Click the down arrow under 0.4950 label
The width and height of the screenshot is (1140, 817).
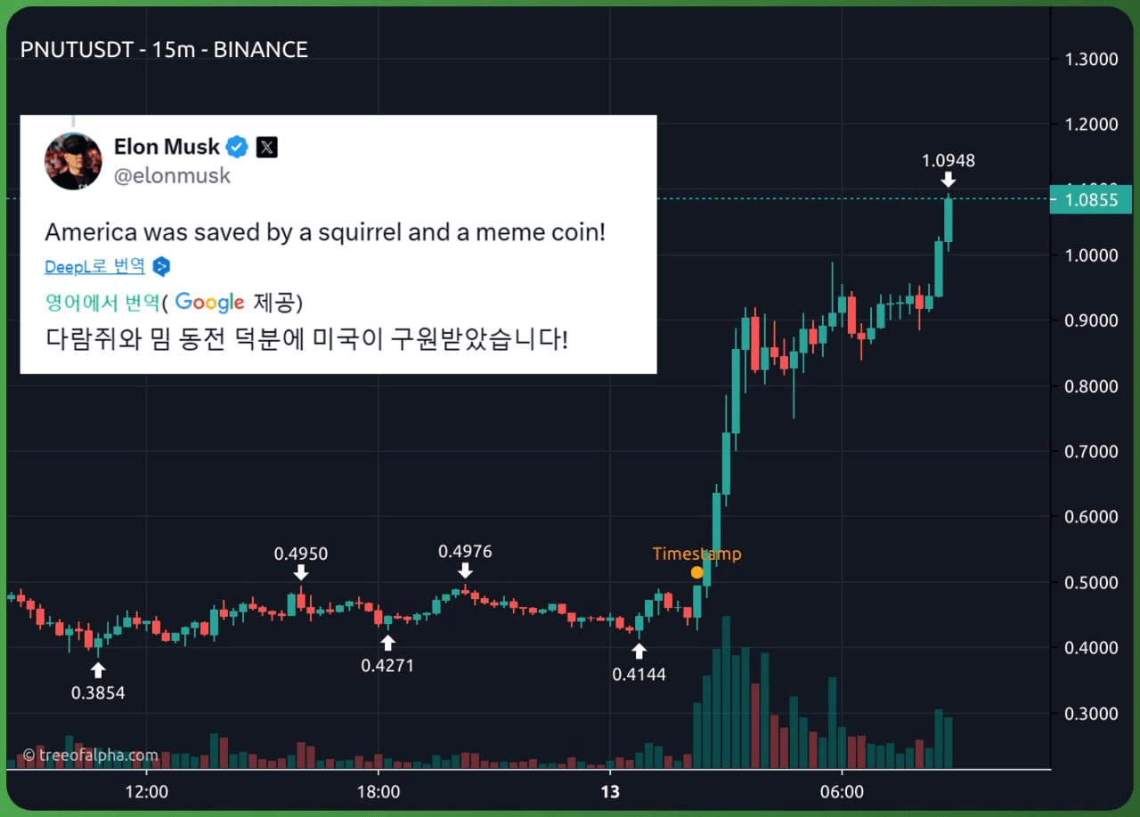click(301, 572)
